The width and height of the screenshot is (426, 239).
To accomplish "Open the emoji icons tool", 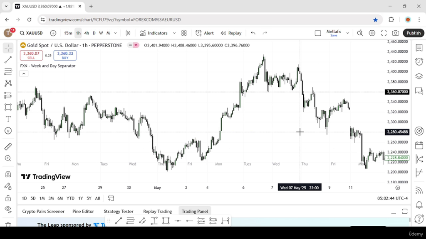I will click(8, 131).
